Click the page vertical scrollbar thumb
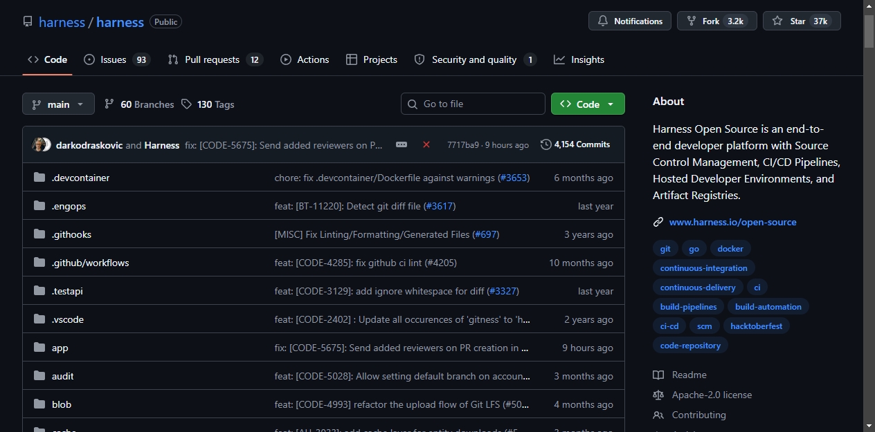This screenshot has height=432, width=875. [869, 30]
